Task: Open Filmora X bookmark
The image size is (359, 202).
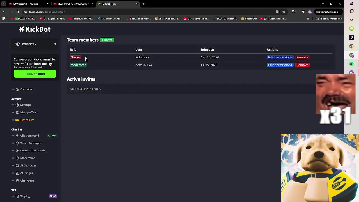Action: click(x=81, y=19)
